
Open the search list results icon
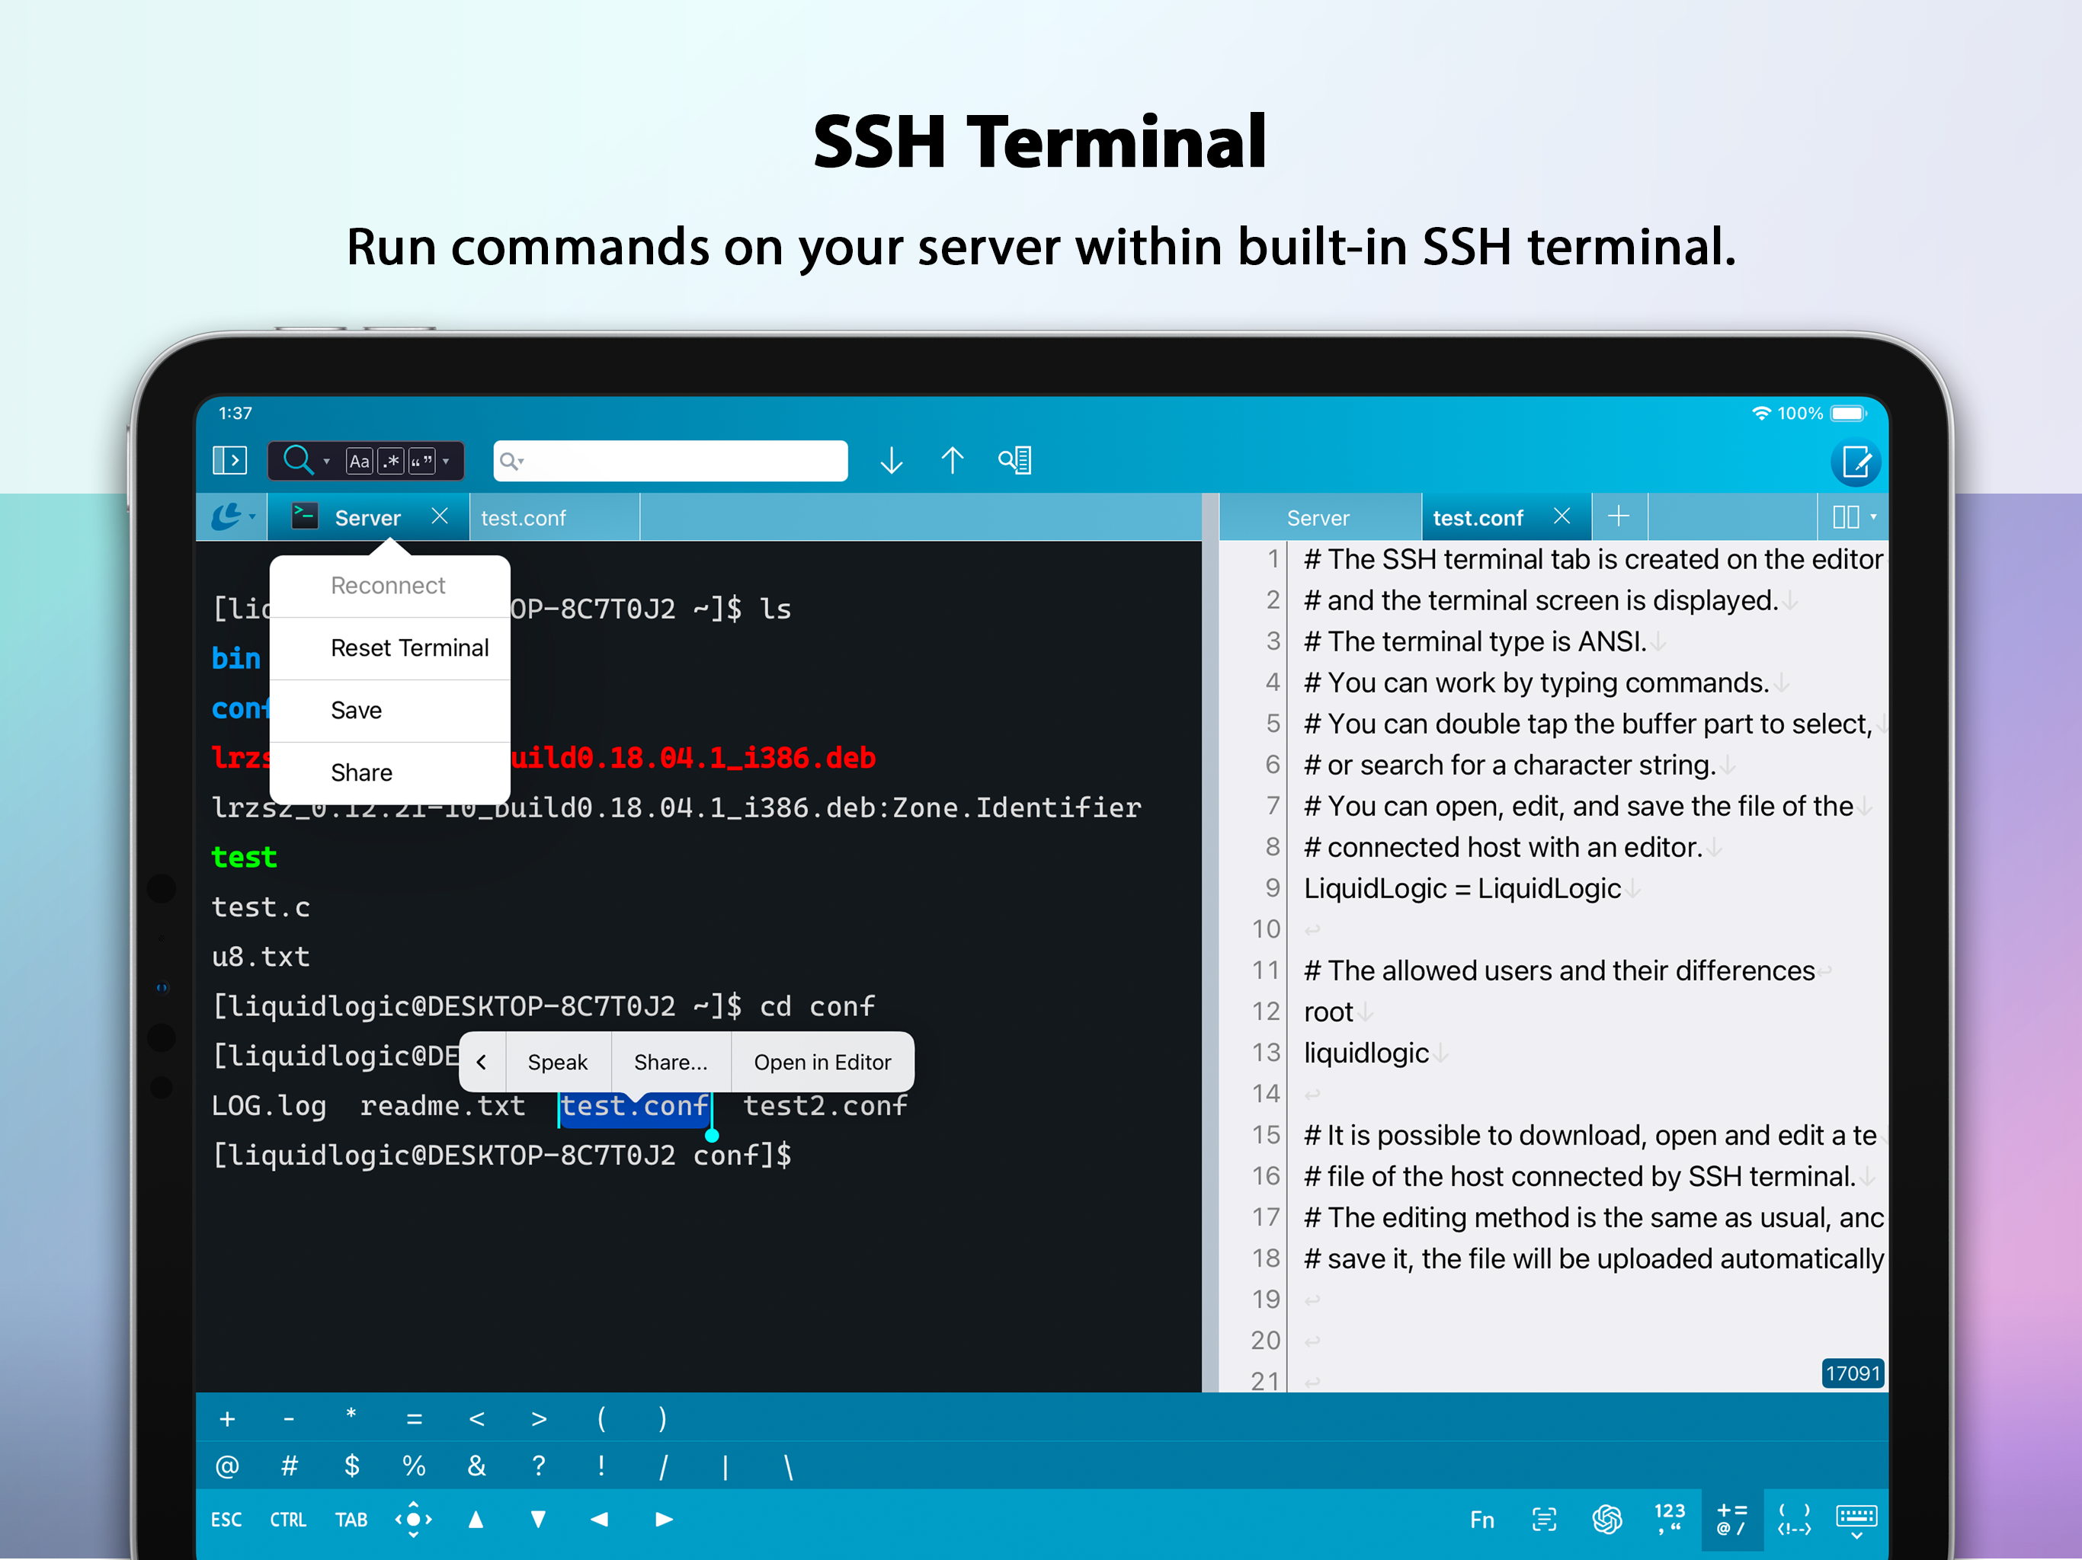pos(1016,460)
